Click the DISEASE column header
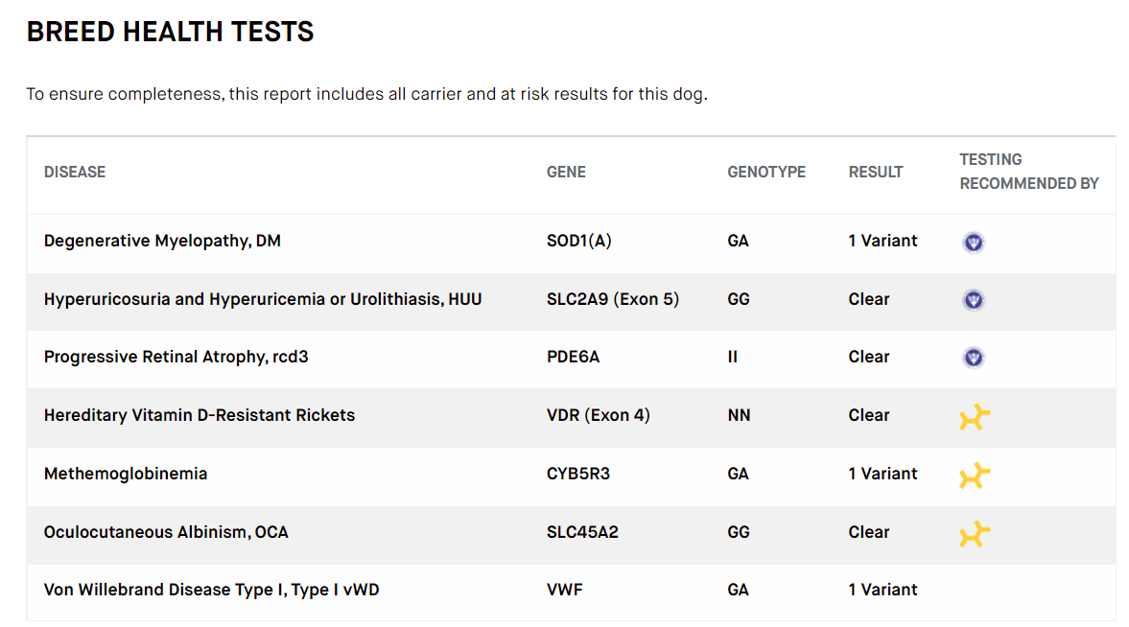Screen dimensions: 1129x627 74,172
